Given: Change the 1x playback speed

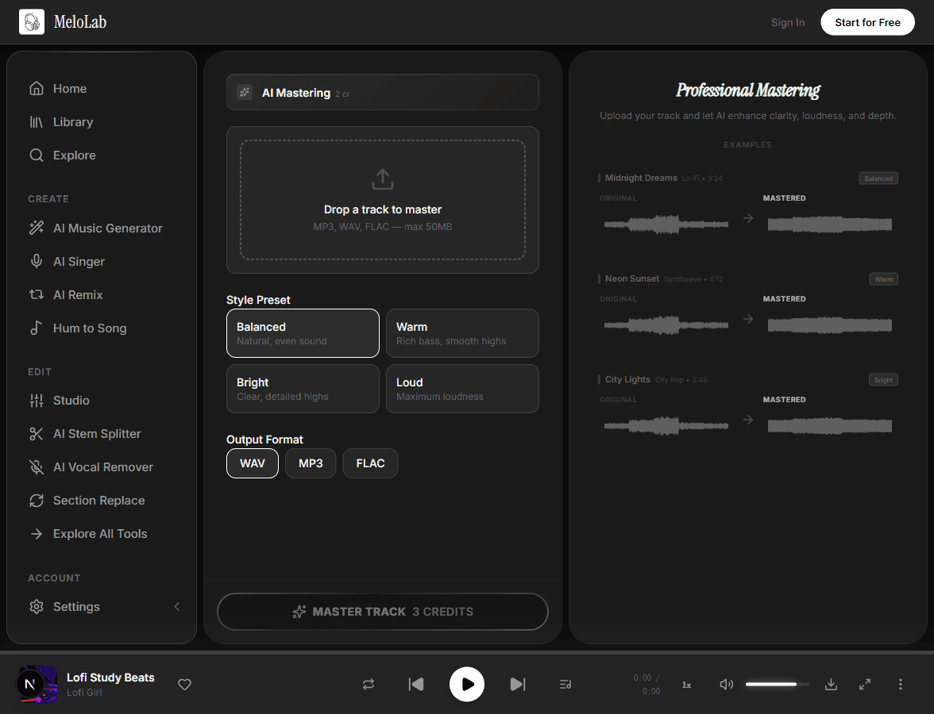Looking at the screenshot, I should (686, 685).
